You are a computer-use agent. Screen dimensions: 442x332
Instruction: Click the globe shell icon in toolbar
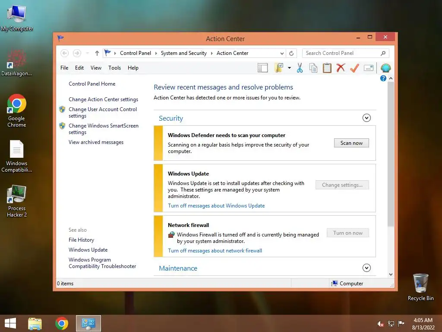click(x=385, y=68)
